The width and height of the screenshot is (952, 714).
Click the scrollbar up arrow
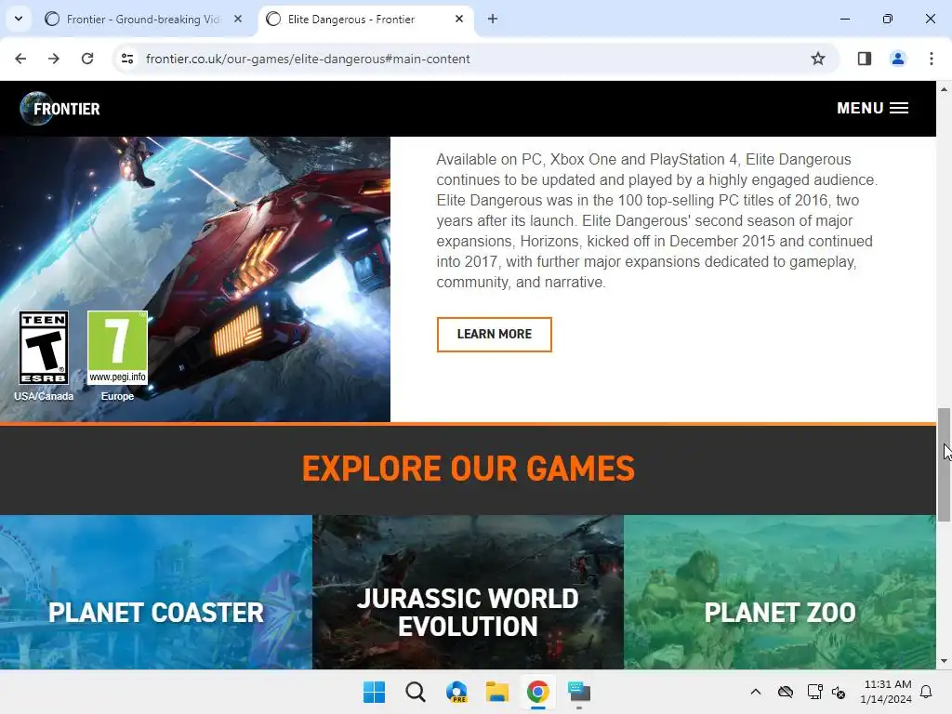pyautogui.click(x=945, y=89)
